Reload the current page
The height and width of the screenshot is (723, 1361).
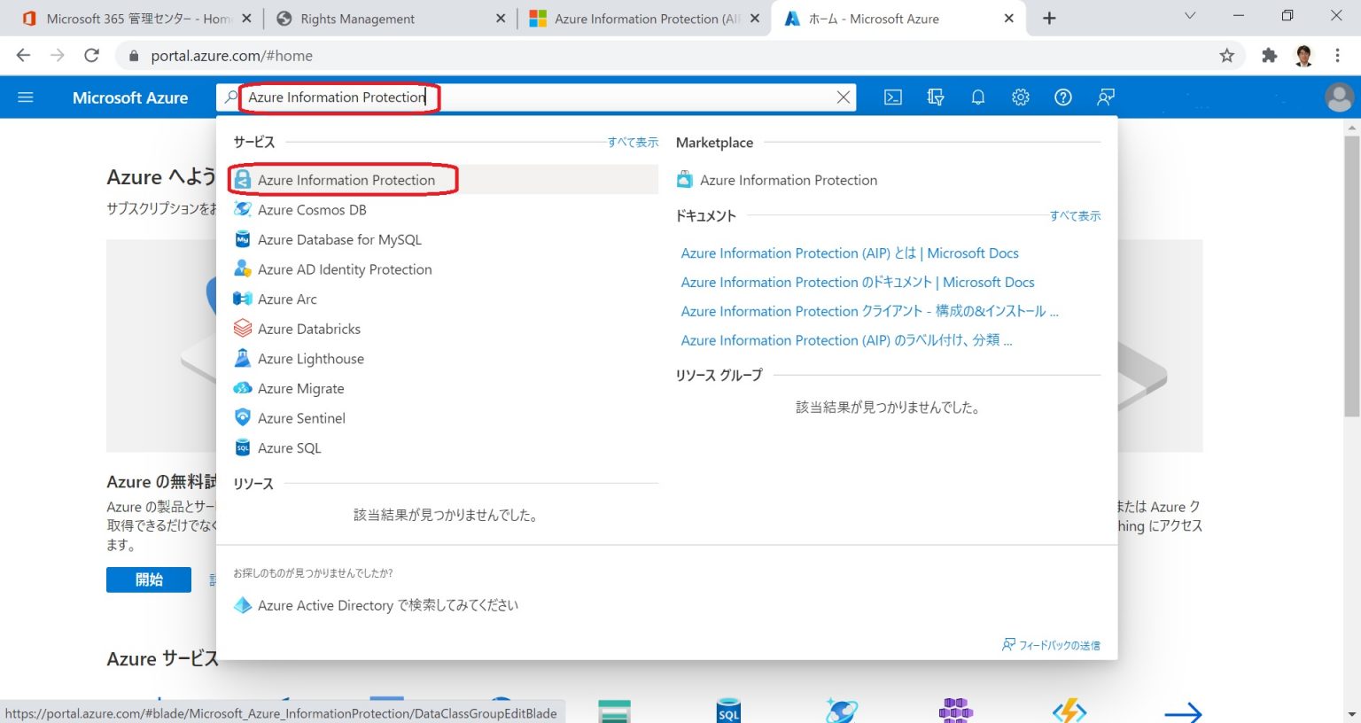[91, 56]
